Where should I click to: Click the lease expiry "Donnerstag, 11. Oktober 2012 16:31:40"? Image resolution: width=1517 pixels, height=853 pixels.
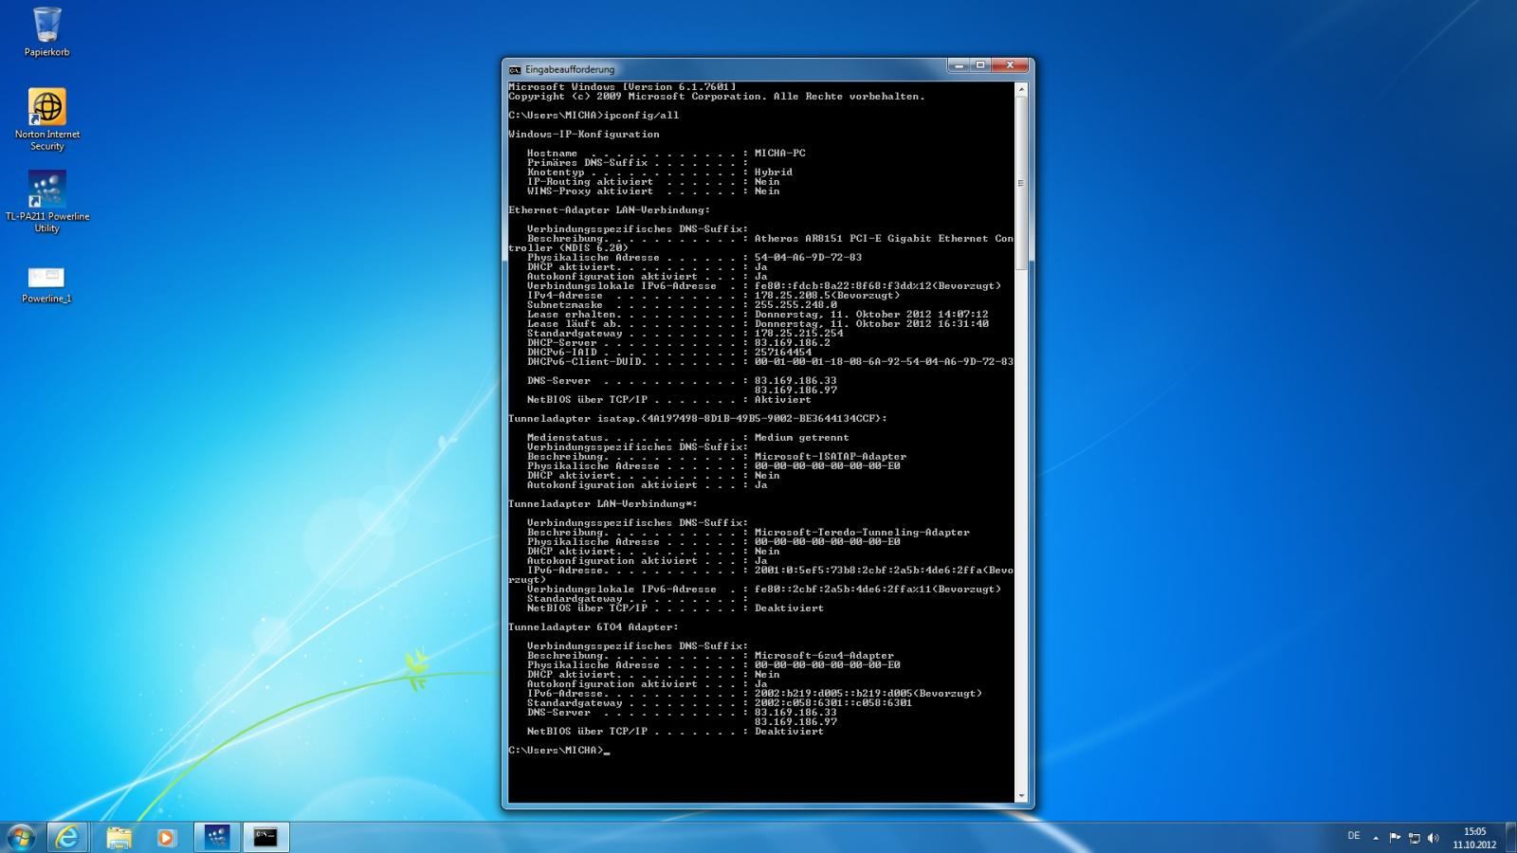[871, 324]
